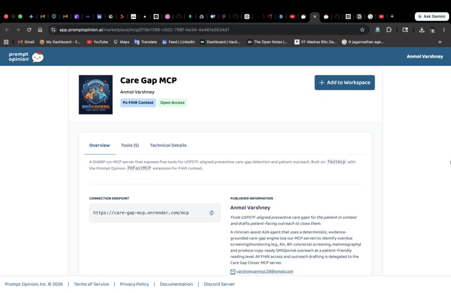
Task: Open the varshney.anmol.29@gmail.com email link
Action: [x=265, y=271]
